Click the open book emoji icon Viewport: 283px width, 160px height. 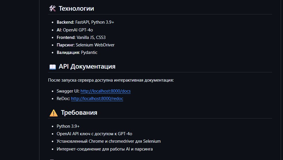tap(52, 67)
